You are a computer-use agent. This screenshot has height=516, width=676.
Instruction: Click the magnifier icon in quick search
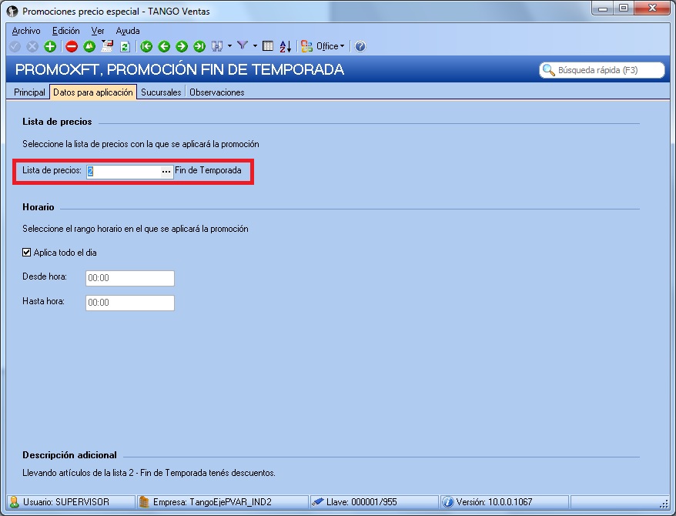[548, 70]
